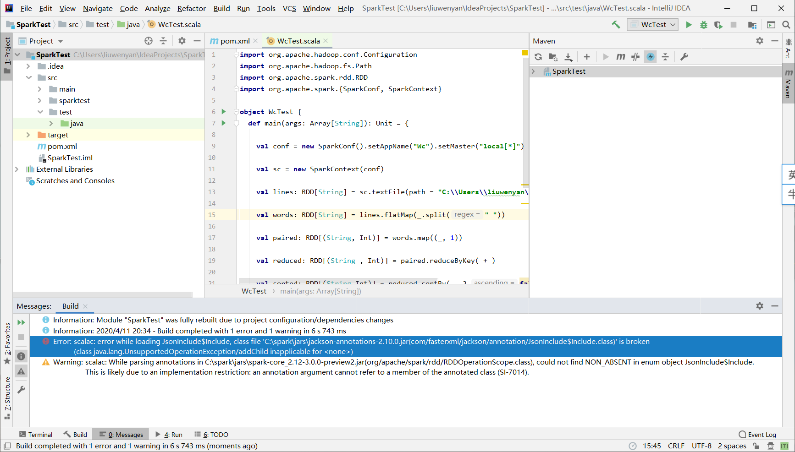Debug WcTest with the bug icon
Screen dimensions: 795x452
704,25
